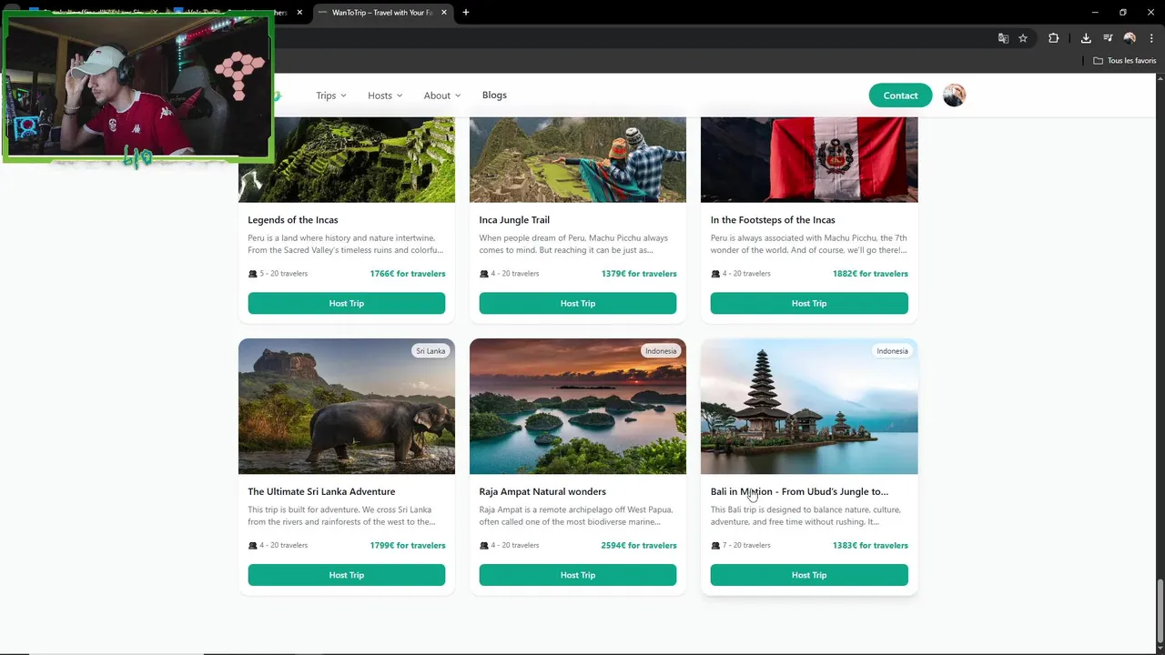Open the Inca Jungle Trail title link
Screen dimensions: 1165x655
coord(514,220)
